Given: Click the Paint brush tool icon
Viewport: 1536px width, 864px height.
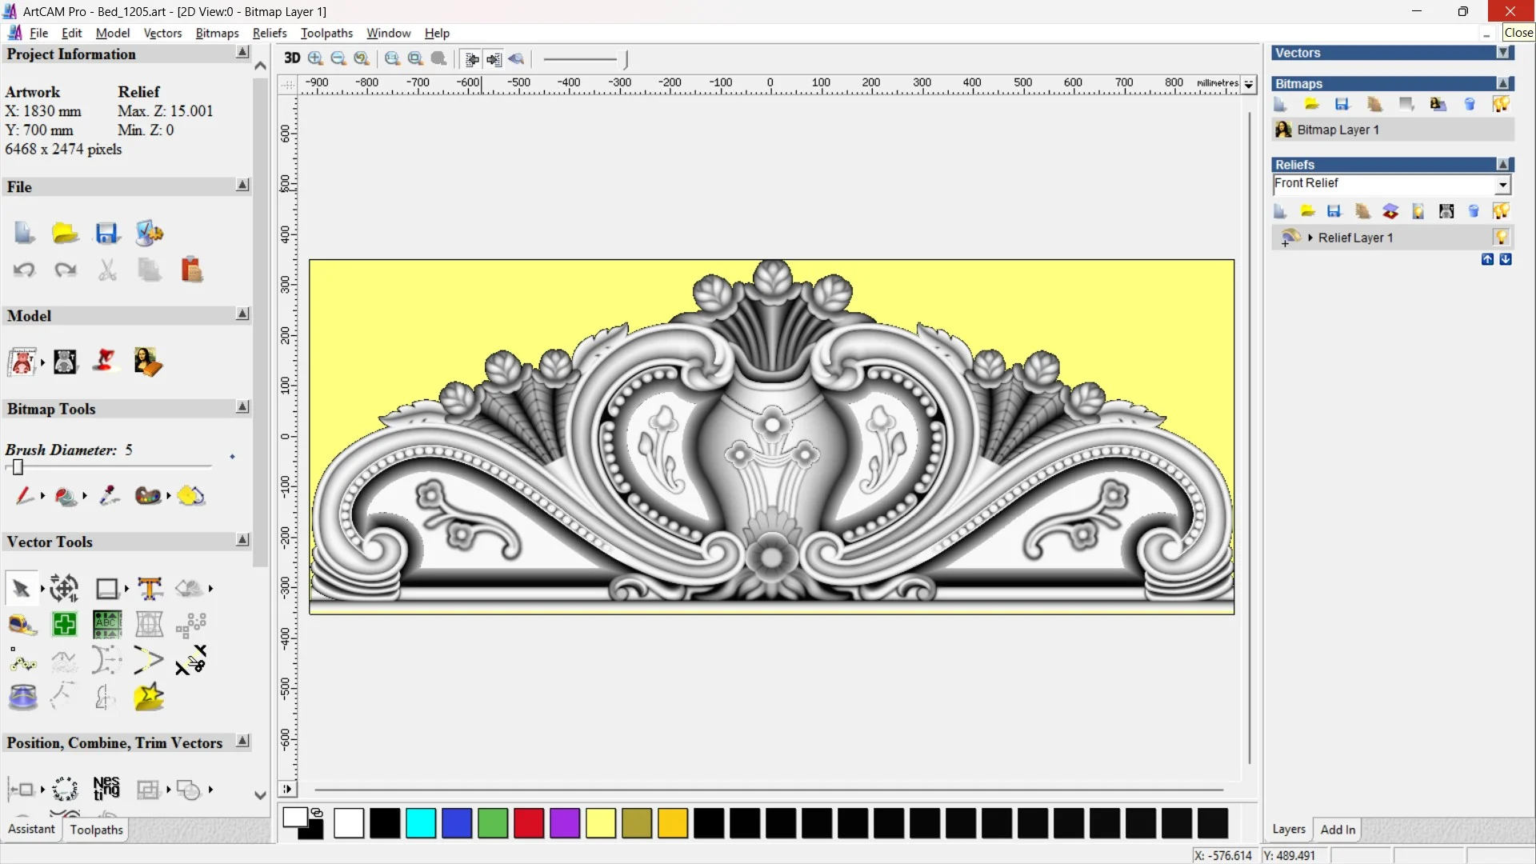Looking at the screenshot, I should point(23,496).
